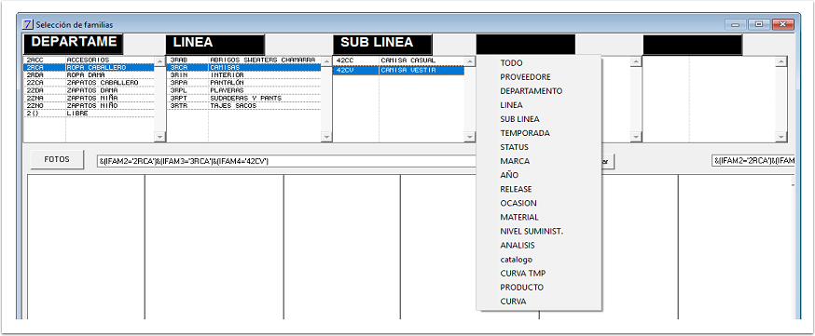Choose PROVEEDORE from the context menu

pyautogui.click(x=539, y=76)
